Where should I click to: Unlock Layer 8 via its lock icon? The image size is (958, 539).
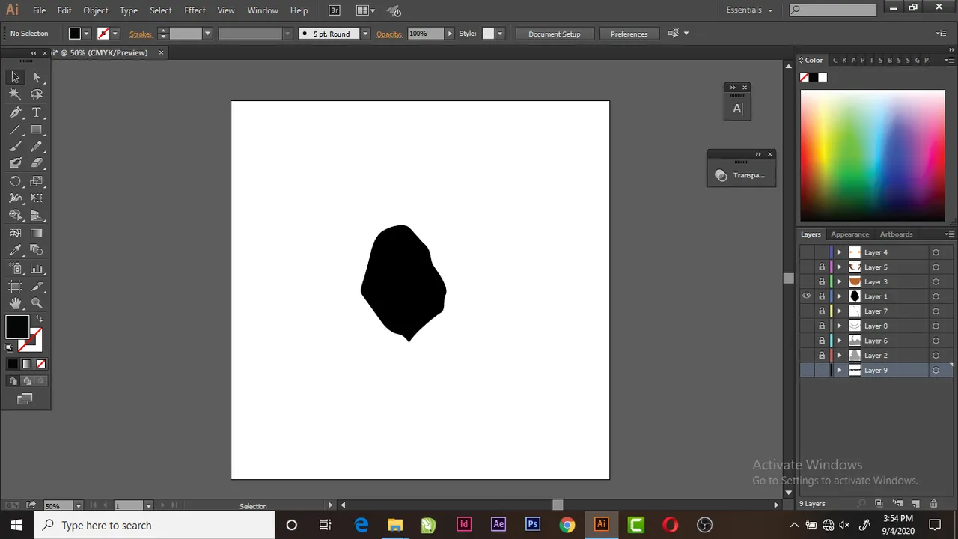(x=822, y=326)
